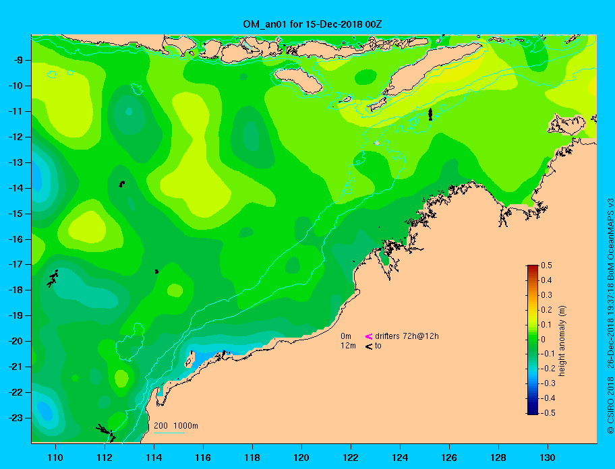Click the black arrow beside 12m

pyautogui.click(x=369, y=346)
